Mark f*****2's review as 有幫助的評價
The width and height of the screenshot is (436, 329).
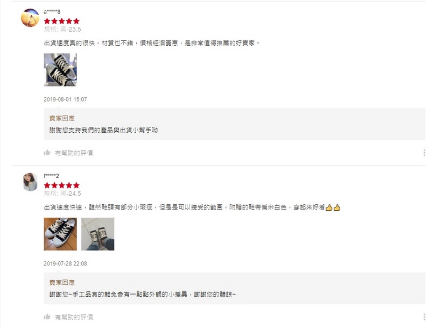click(74, 317)
